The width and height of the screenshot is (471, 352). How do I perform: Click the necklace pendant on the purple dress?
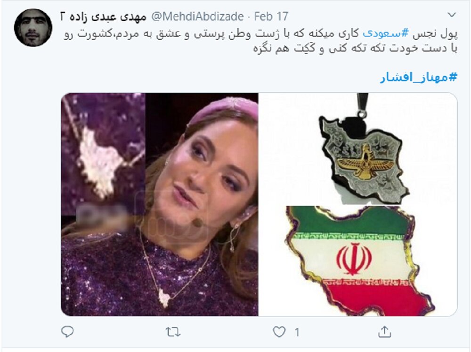tap(164, 298)
